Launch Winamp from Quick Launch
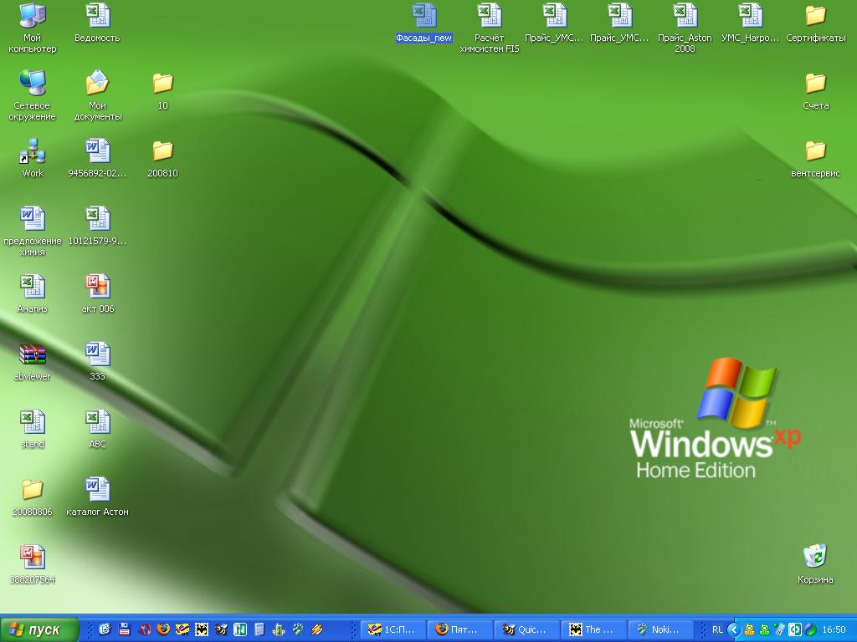 click(317, 629)
